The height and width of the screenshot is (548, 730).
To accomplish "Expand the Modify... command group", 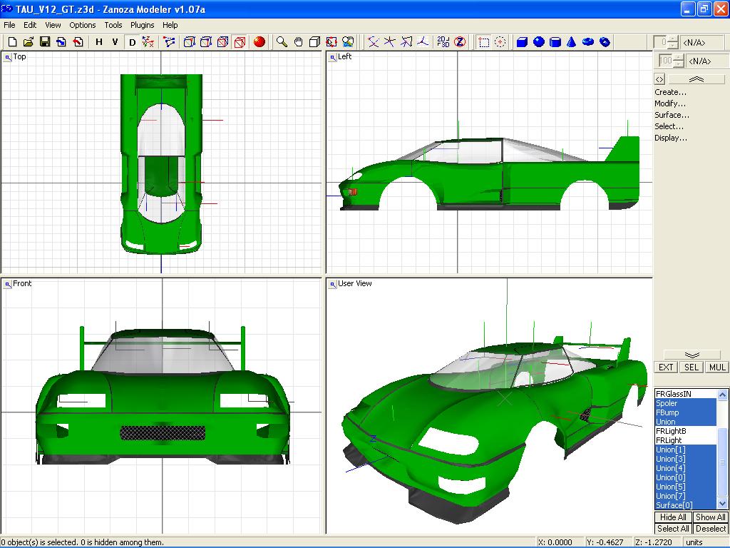I will point(670,103).
